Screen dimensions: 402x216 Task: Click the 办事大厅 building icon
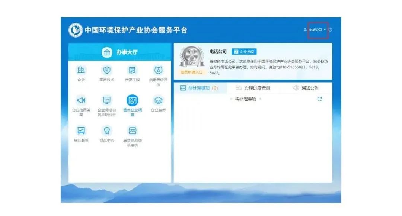pyautogui.click(x=107, y=52)
